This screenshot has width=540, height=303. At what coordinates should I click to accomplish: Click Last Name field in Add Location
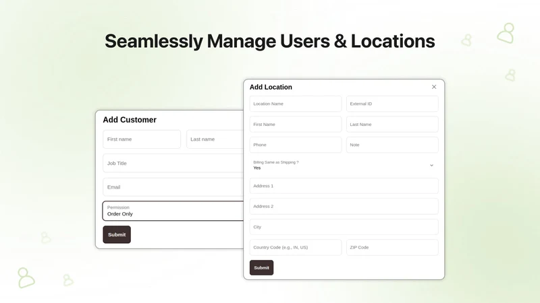392,125
